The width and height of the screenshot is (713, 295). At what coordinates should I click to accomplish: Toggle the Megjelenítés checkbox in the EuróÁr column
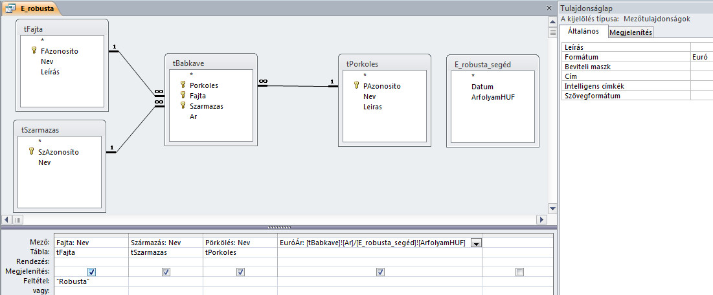[x=379, y=272]
